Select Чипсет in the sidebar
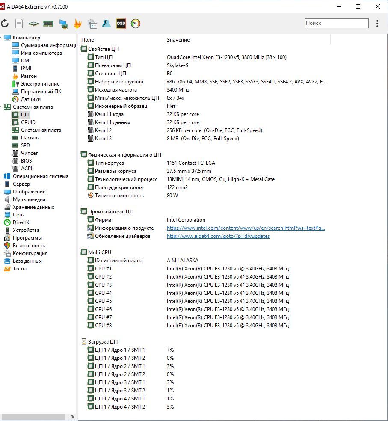This screenshot has height=421, width=388. (x=29, y=153)
